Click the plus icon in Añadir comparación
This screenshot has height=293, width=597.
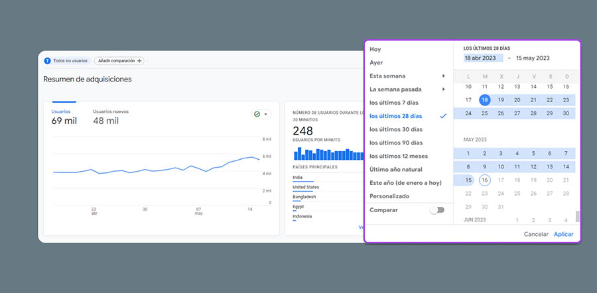[x=140, y=60]
